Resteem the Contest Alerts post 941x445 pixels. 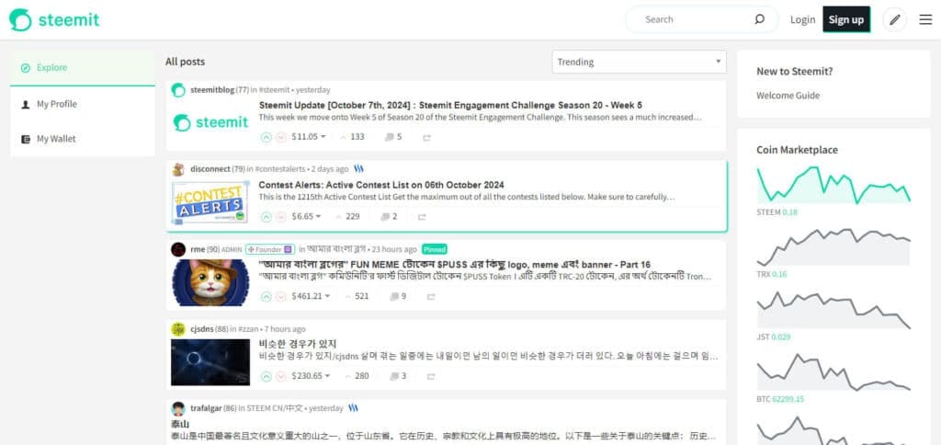pos(422,217)
